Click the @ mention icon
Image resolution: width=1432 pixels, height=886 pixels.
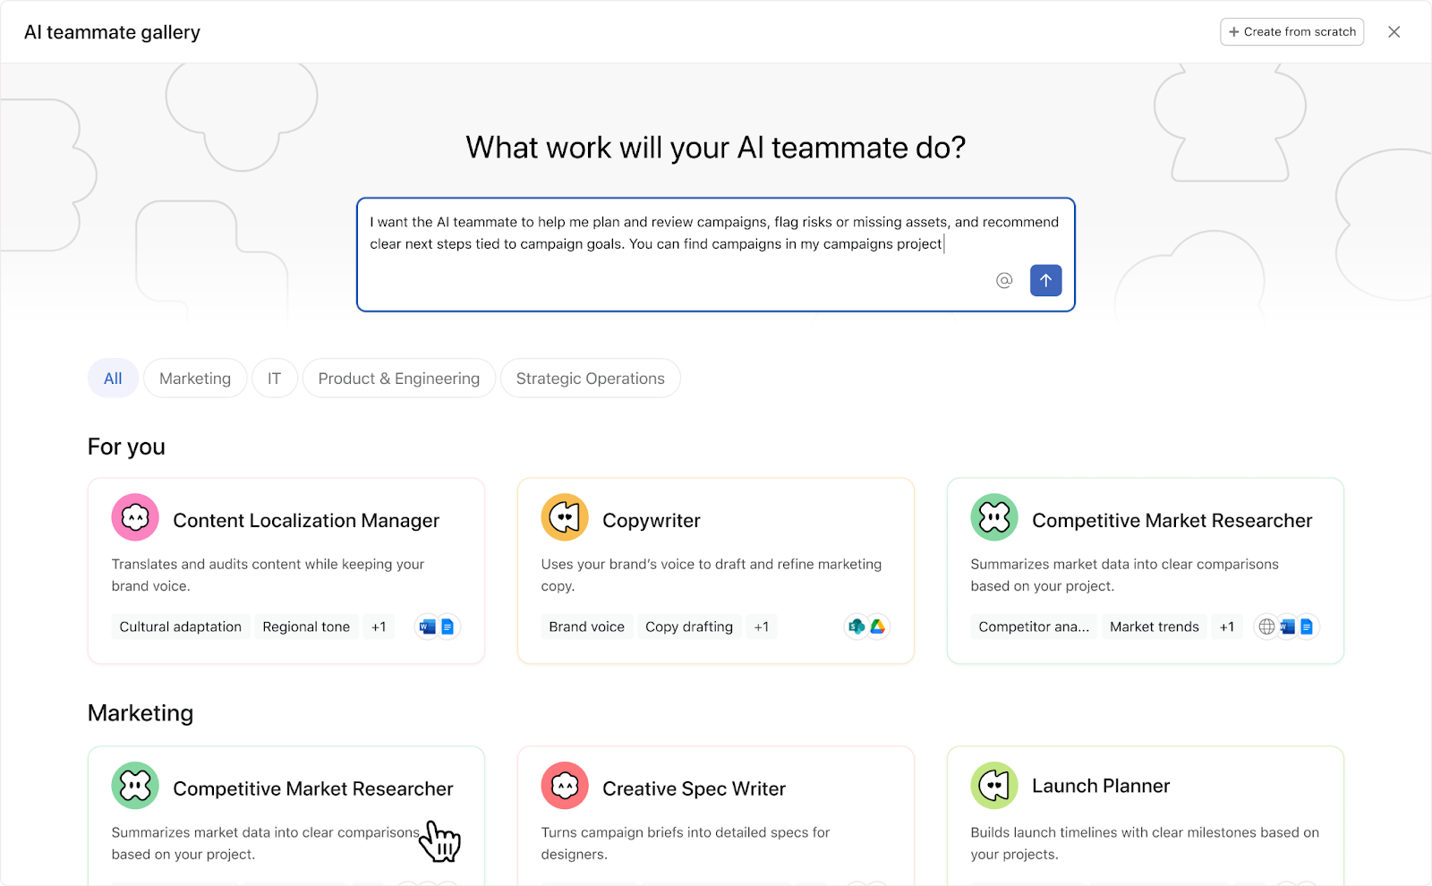(1004, 281)
